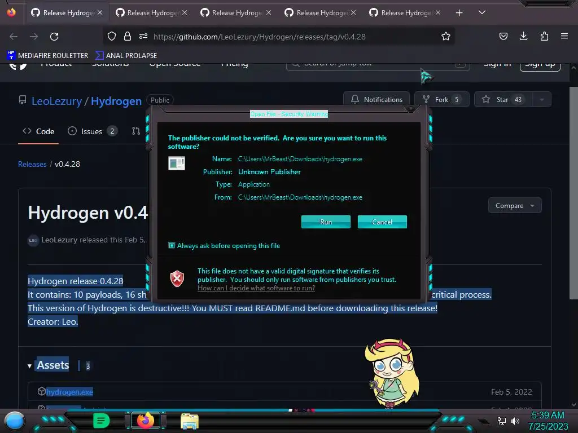Click the site padlock icon
578x433 pixels.
pyautogui.click(x=128, y=36)
